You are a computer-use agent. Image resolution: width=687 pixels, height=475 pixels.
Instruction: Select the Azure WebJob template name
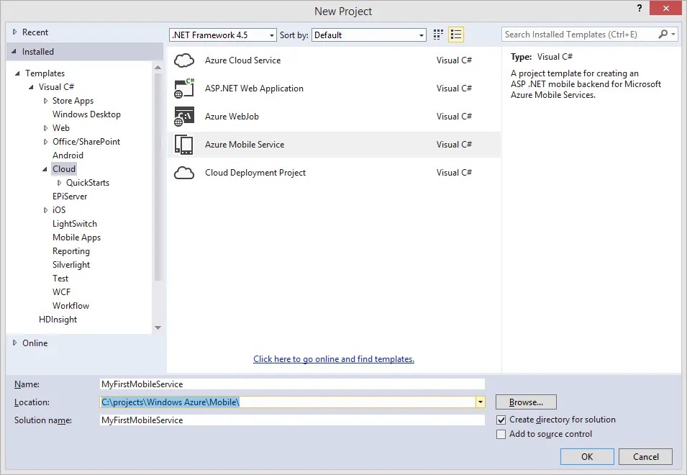coord(232,117)
